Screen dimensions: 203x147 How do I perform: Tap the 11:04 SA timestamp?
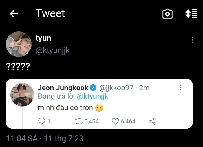click(22, 138)
